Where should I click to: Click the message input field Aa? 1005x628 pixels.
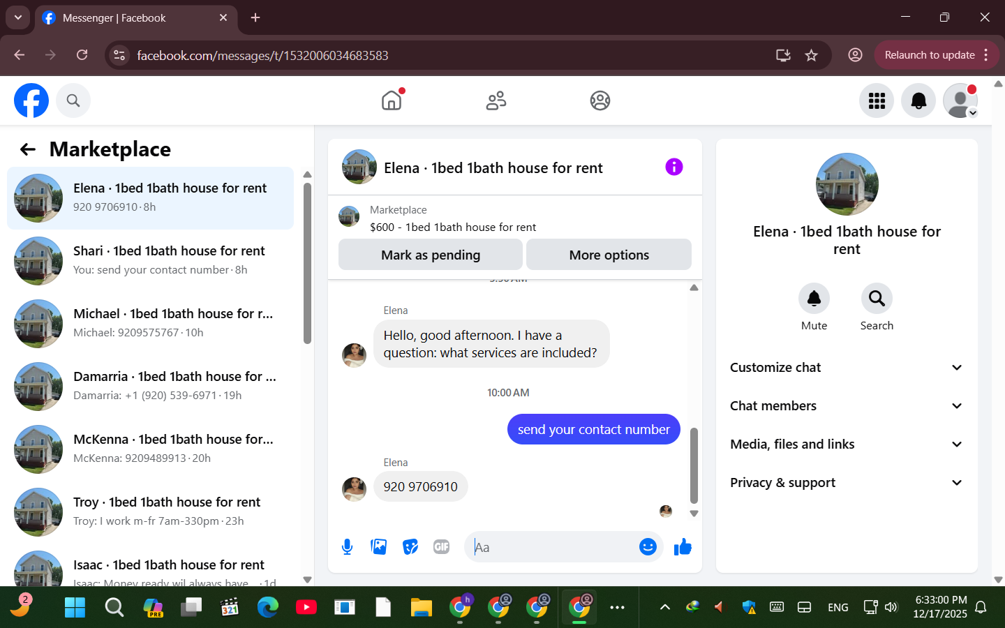point(551,547)
